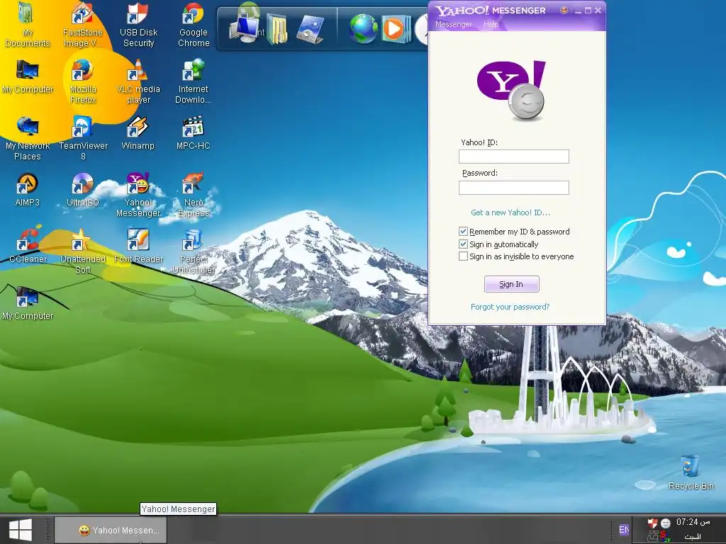Open CCleaner desktop shortcut
This screenshot has height=544, width=726.
(x=28, y=246)
